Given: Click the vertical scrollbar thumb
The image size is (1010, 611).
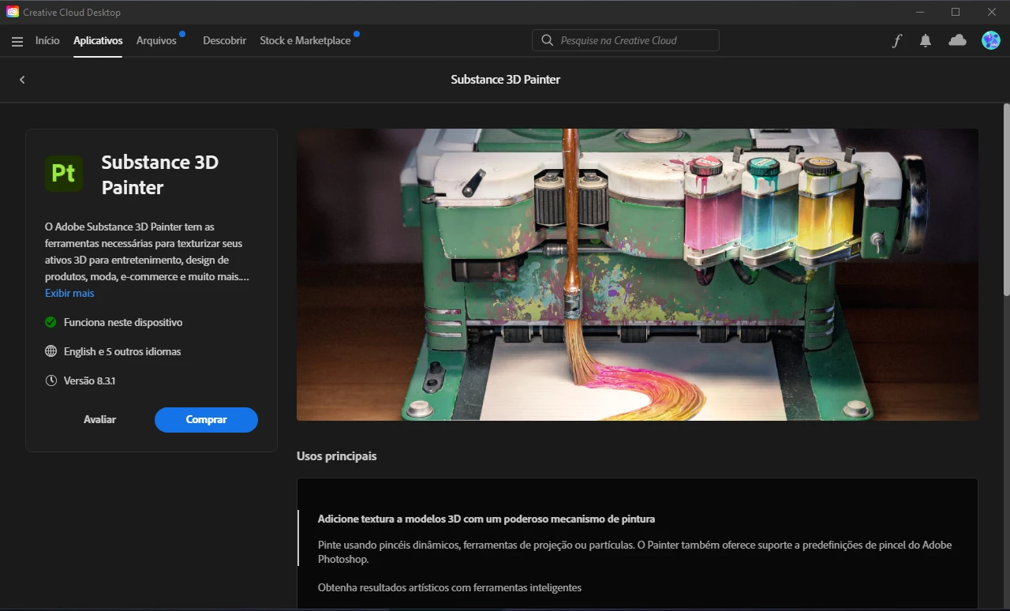Looking at the screenshot, I should [x=1006, y=199].
